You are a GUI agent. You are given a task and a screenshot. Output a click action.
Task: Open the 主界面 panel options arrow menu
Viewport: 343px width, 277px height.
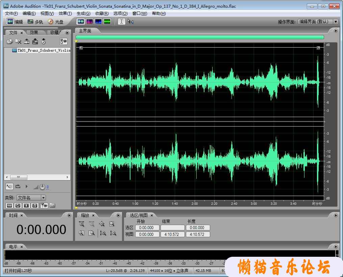(x=336, y=31)
